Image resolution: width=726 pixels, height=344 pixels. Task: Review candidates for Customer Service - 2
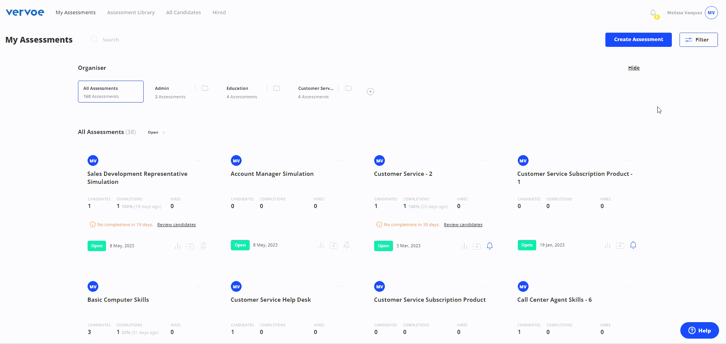463,225
